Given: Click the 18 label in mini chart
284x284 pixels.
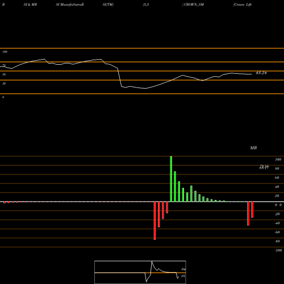Looking at the screenshot, I should click(183, 276).
